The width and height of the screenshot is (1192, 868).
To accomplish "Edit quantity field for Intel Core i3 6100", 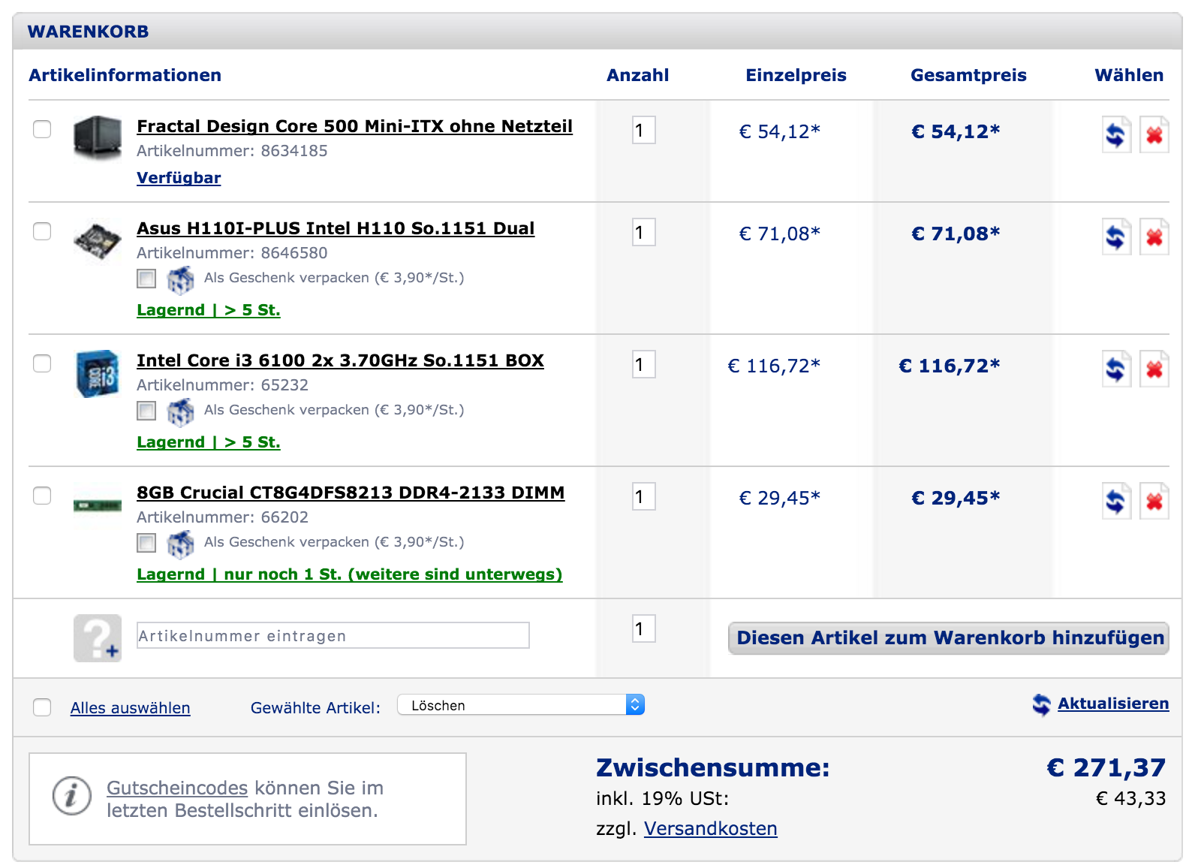I will 644,364.
